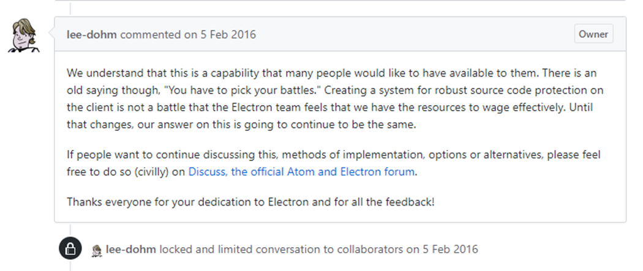Screen dimensions: 643x271
Task: Click the small avatar beside the locked event
Action: click(97, 250)
